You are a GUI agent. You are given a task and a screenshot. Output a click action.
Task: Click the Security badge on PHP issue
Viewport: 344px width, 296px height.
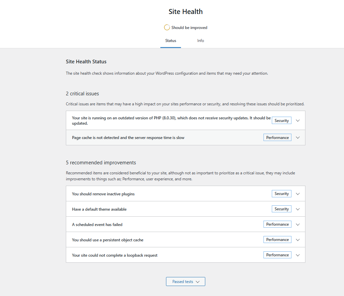coord(281,121)
